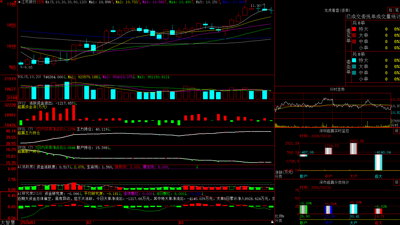Image resolution: width=400 pixels, height=225 pixels.
Task: Click the 散户 label under 深圳超赢实时监控
Action: click(303, 176)
